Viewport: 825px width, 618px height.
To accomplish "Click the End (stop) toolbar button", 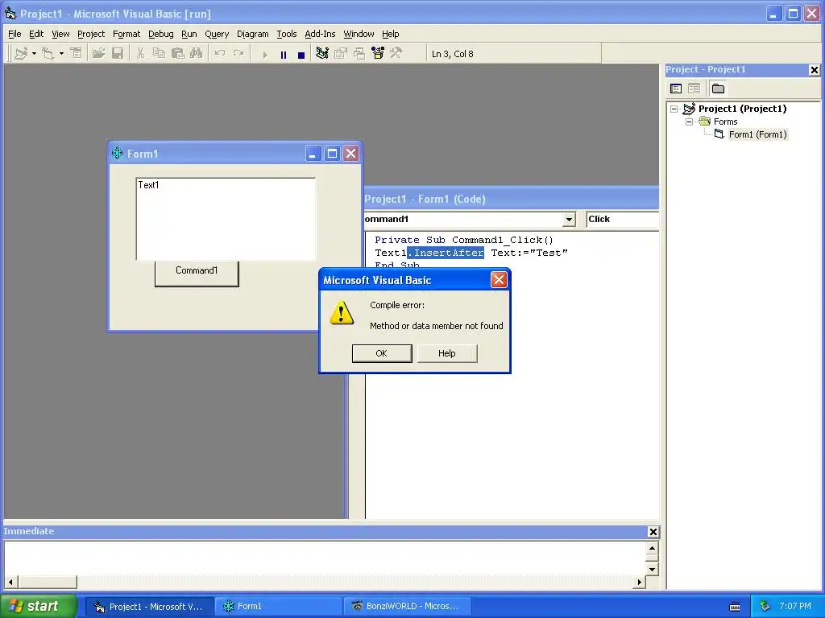I will click(x=301, y=55).
